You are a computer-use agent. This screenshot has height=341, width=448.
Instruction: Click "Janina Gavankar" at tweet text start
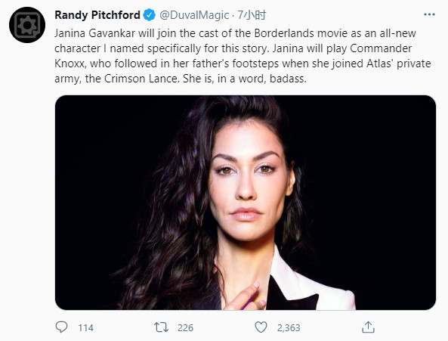[x=95, y=33]
